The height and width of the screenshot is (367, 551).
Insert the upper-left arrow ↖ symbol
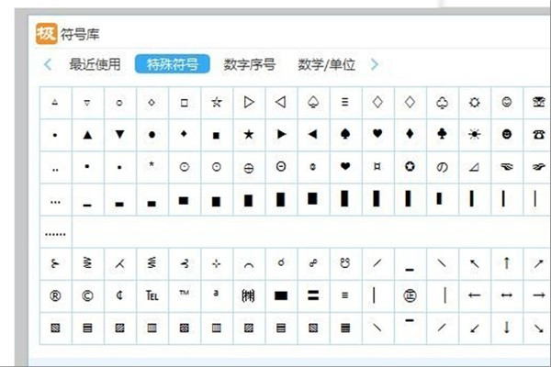(475, 263)
